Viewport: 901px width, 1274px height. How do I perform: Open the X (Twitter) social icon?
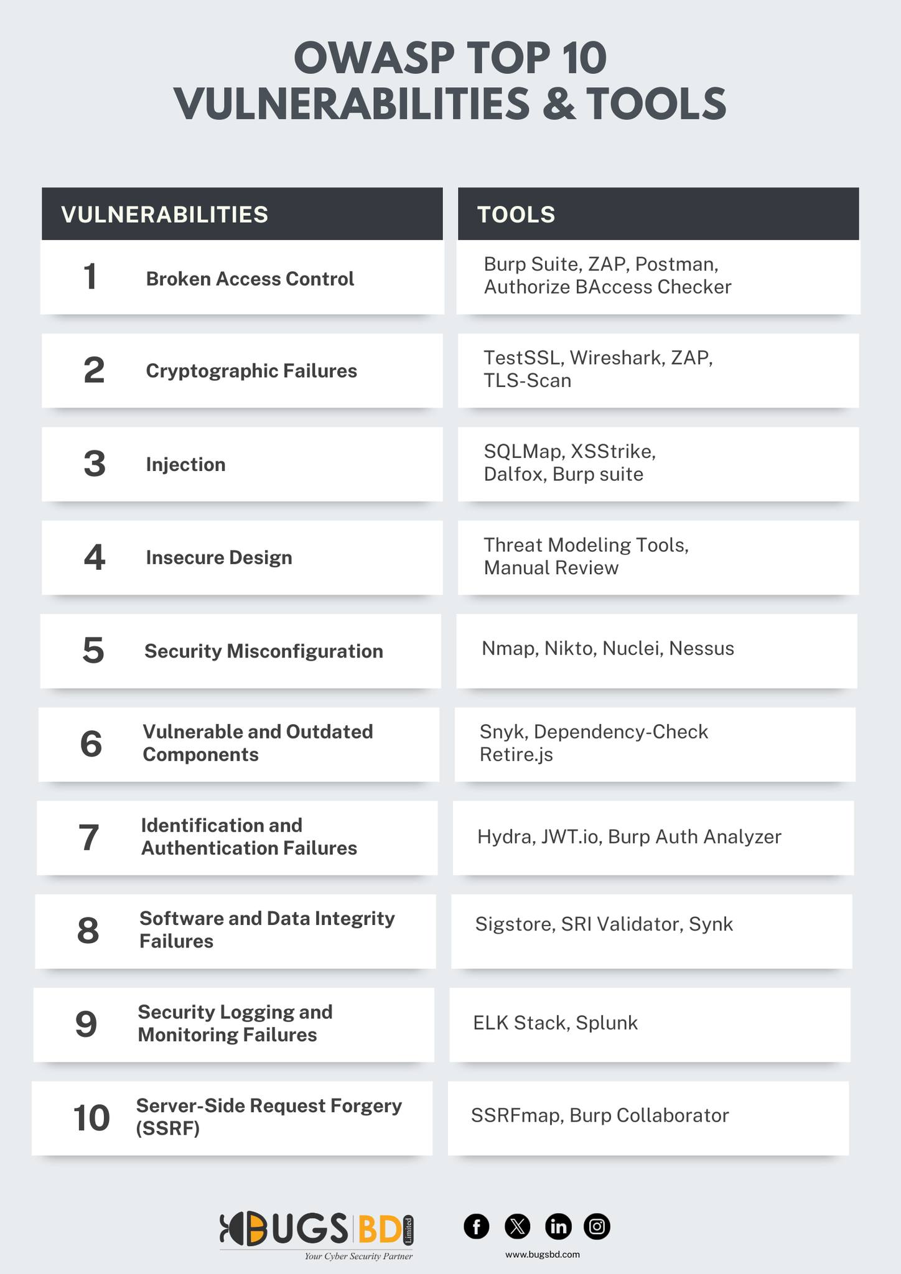tap(518, 1226)
